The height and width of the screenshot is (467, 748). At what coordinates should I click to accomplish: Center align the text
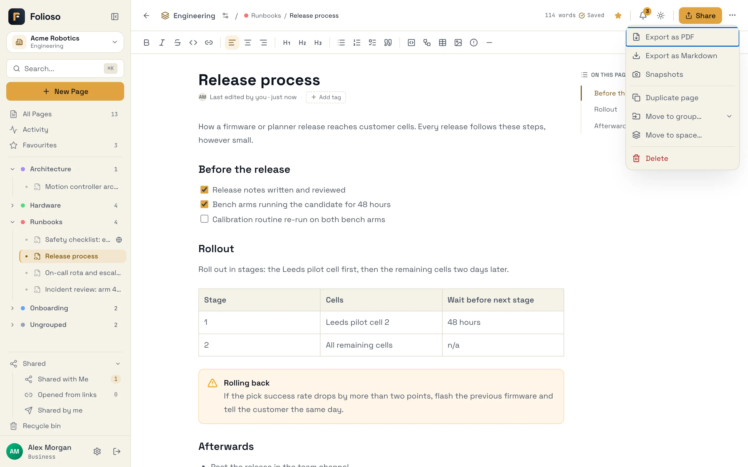[x=248, y=43]
